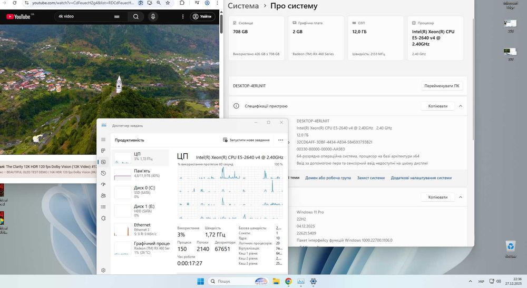
Task: Open App history icon in Task Manager
Action: 103,173
